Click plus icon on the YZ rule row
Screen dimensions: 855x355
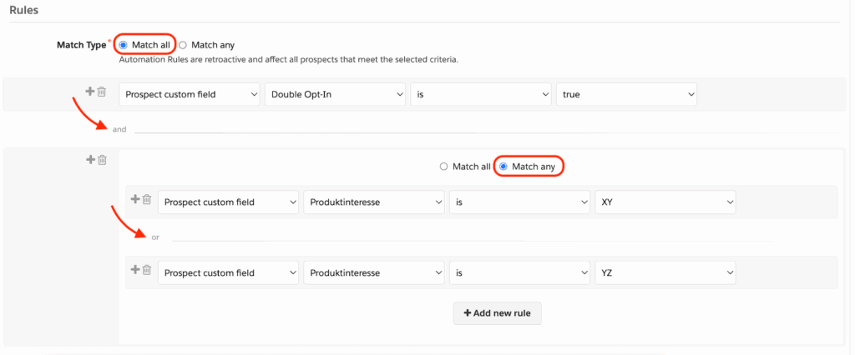coord(135,269)
